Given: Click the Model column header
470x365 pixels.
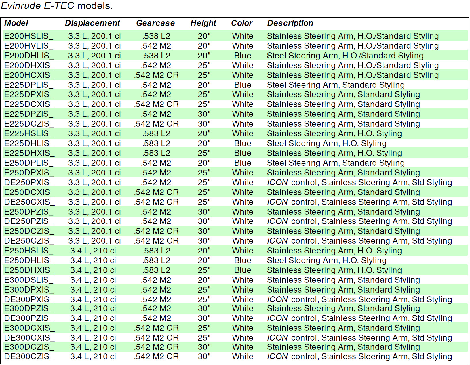Looking at the screenshot, I should coord(16,23).
